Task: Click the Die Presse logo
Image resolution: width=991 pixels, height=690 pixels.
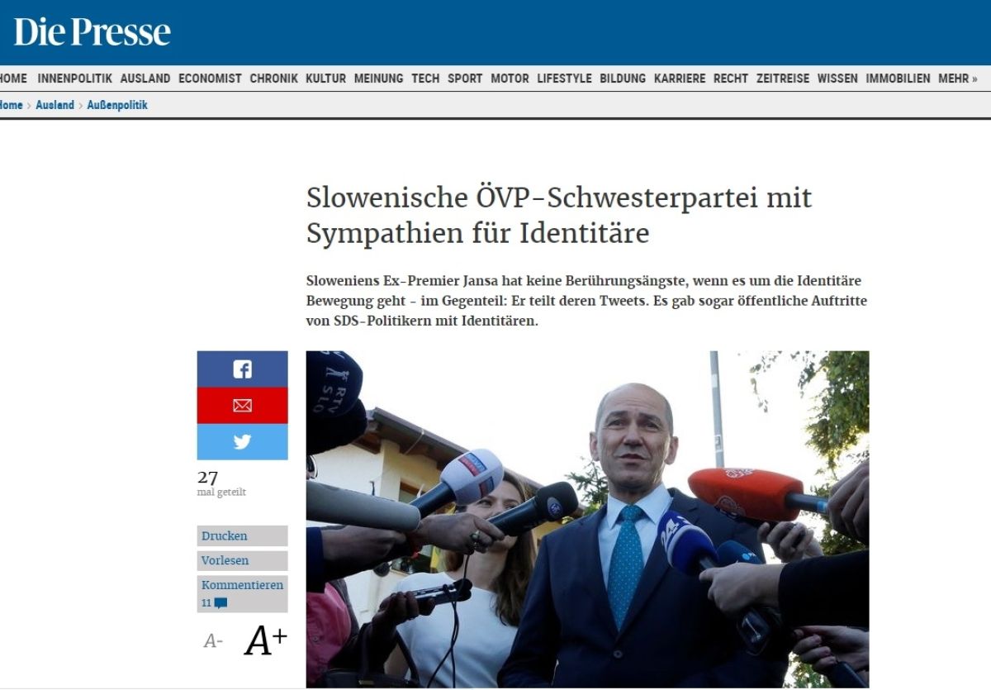Action: 92,32
